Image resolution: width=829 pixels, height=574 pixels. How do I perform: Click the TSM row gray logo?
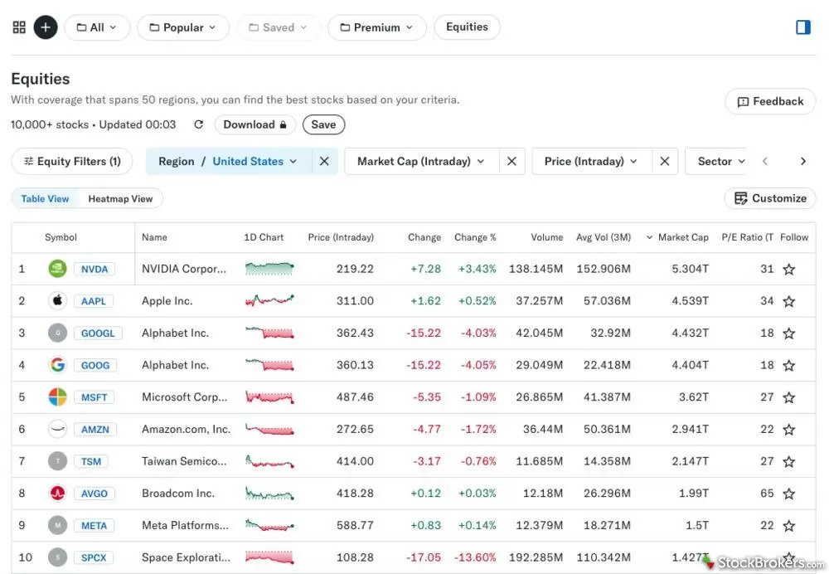(x=58, y=461)
